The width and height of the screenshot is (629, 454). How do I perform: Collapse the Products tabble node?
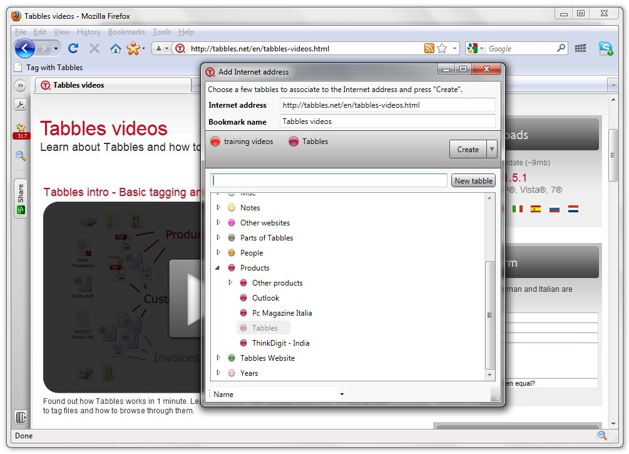218,268
